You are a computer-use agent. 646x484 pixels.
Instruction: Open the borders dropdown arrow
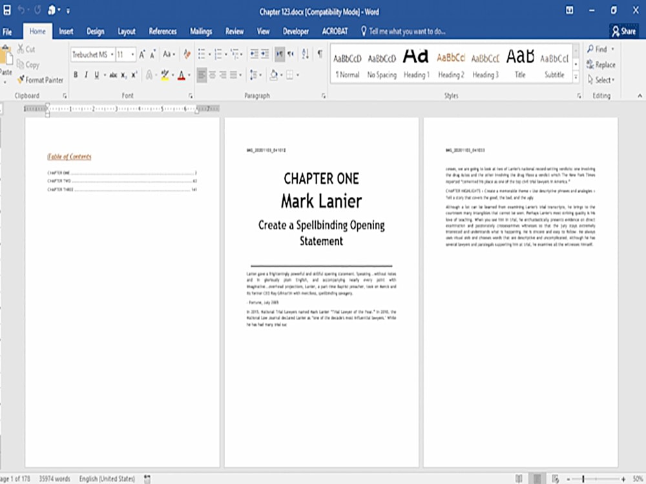(x=297, y=75)
